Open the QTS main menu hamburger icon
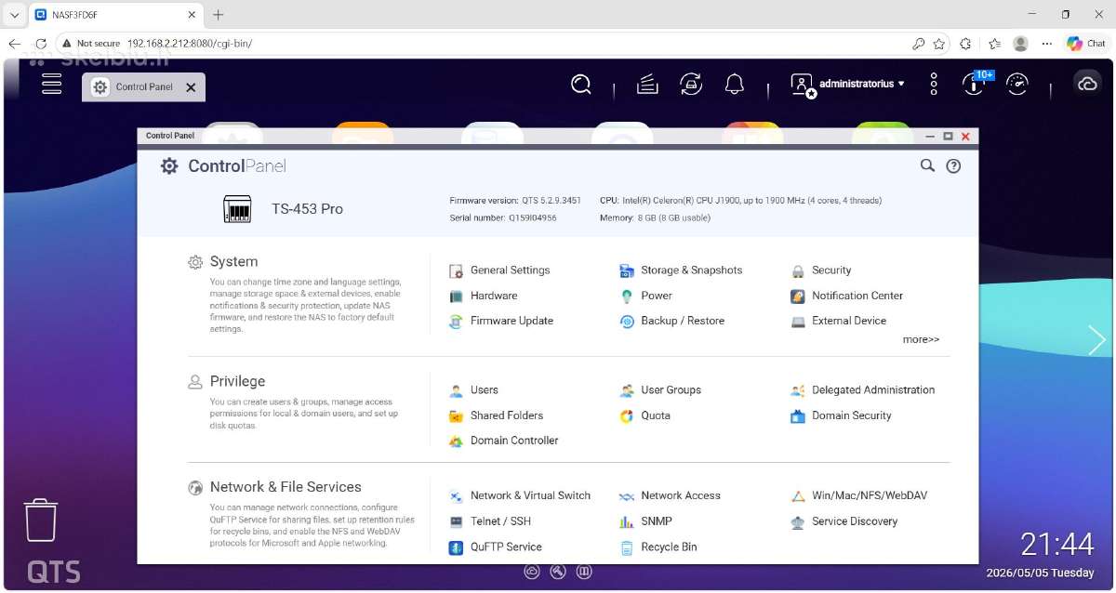1116x593 pixels. [52, 84]
